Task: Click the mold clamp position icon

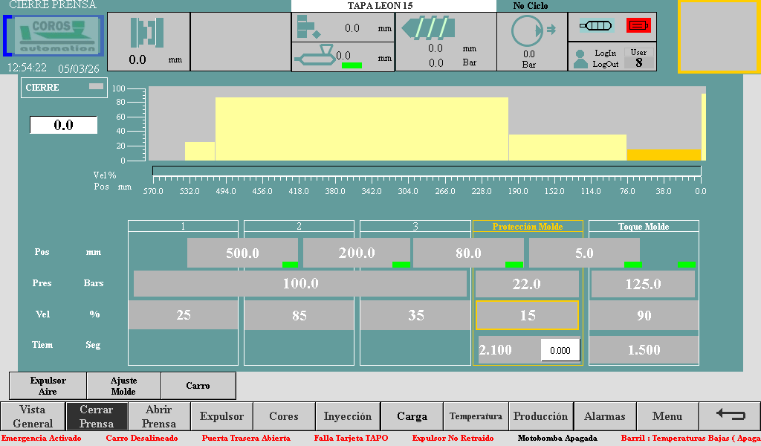Action: [146, 33]
